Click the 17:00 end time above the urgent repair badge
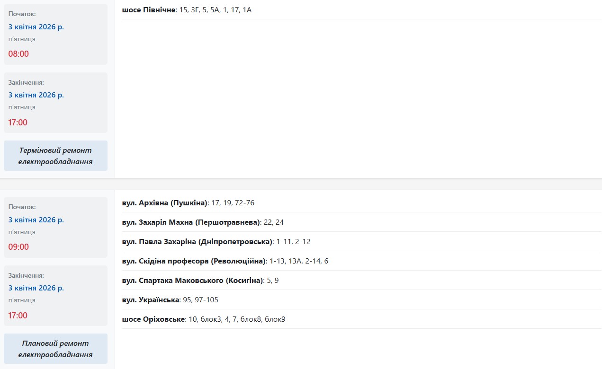The height and width of the screenshot is (369, 602). click(x=18, y=123)
